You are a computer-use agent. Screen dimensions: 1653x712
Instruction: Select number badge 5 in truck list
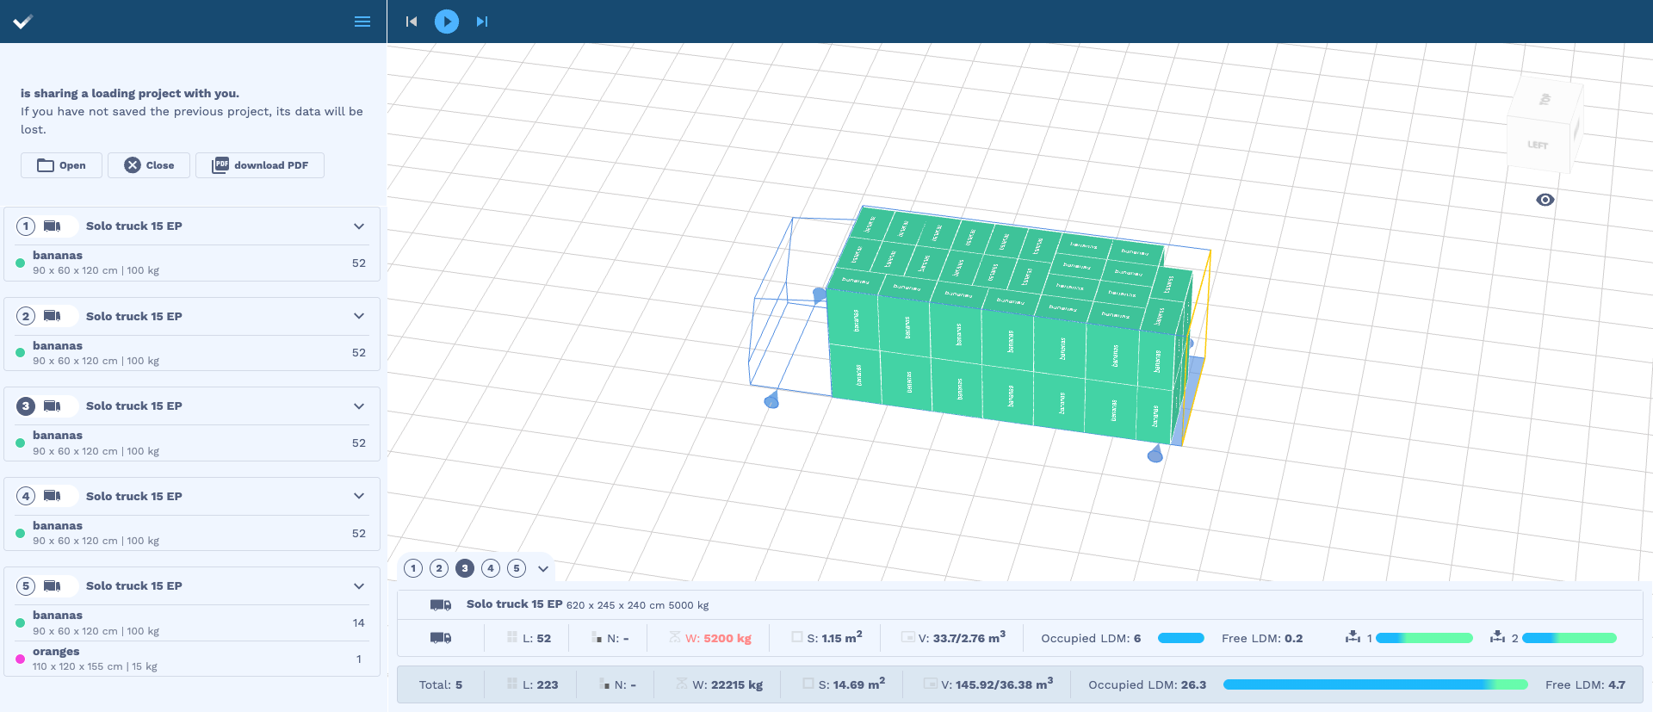(x=26, y=586)
